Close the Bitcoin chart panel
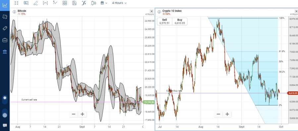The width and height of the screenshot is (298, 131). (x=151, y=11)
